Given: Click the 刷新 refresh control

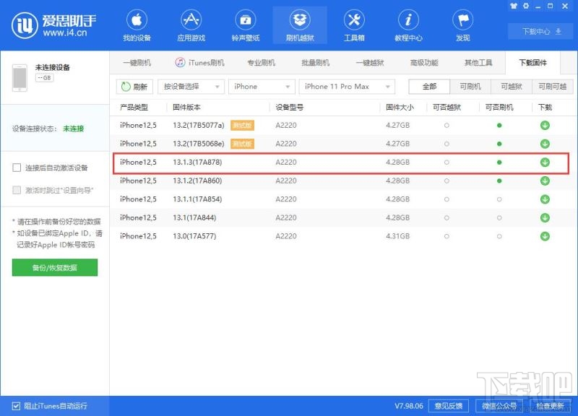Looking at the screenshot, I should (134, 87).
